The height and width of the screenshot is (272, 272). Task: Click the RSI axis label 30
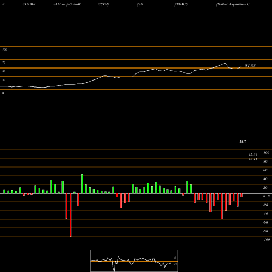tap(4, 80)
